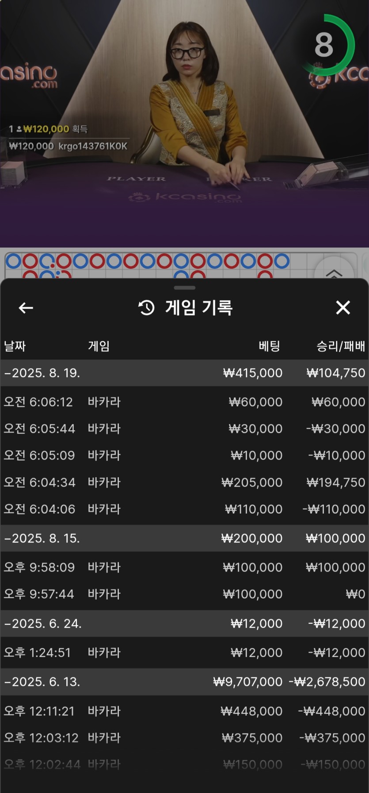Open the 오후 9:58:09 바카라 record
Screen dimensions: 369x793
point(184,567)
